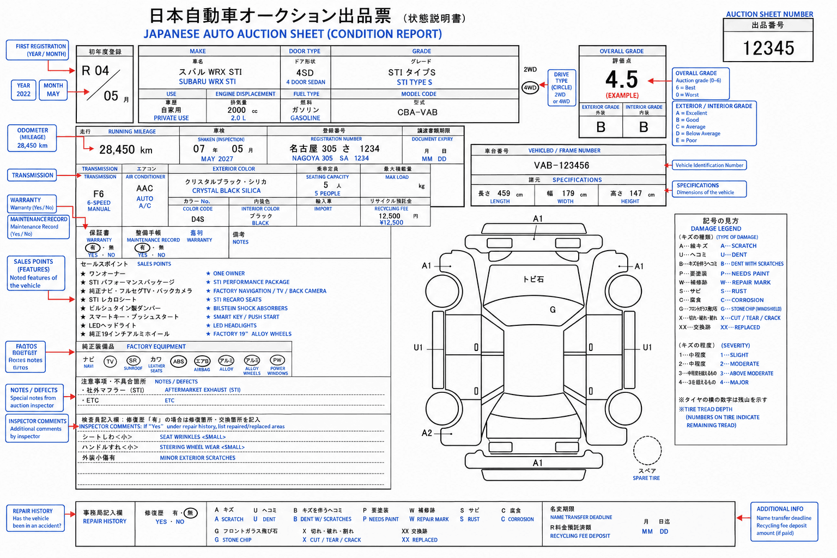
Task: Click the SALES POINTS (FEATURES) callout box
Action: [x=36, y=274]
